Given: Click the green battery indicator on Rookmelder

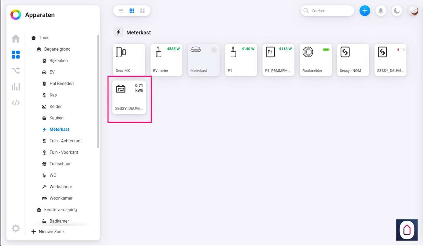Looking at the screenshot, I should pyautogui.click(x=326, y=49).
